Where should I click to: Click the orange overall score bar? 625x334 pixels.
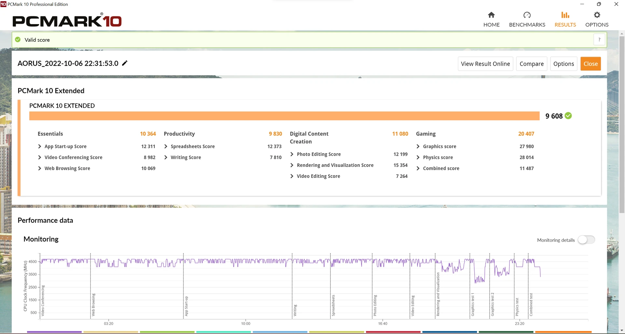pos(284,116)
